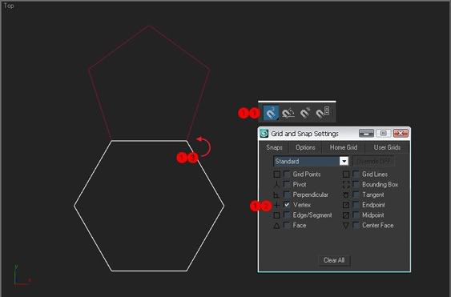This screenshot has height=297, width=451.
Task: Activate the Angle Snap toggle icon
Action: point(288,113)
